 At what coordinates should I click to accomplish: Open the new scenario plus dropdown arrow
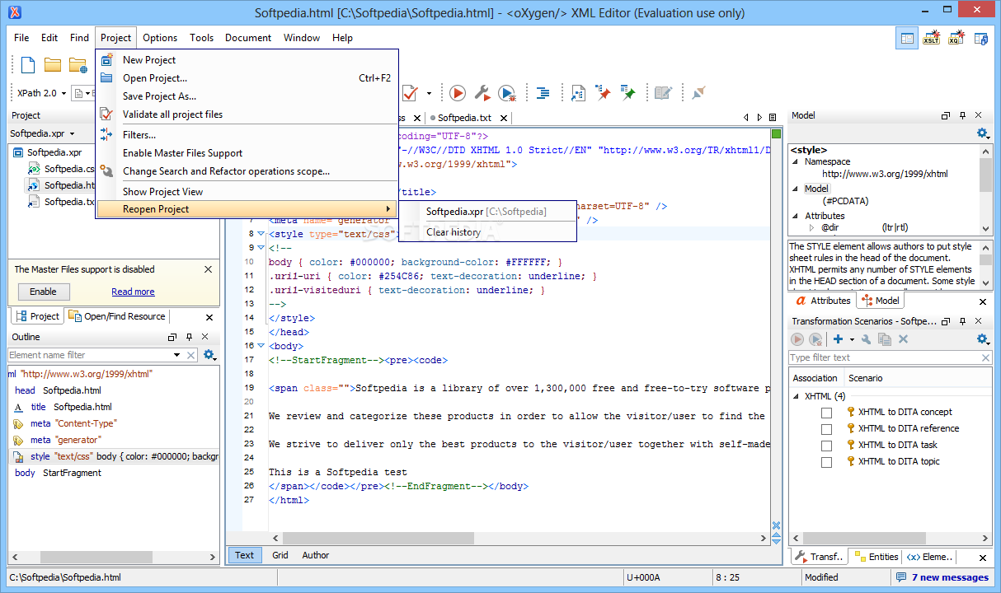pos(852,339)
